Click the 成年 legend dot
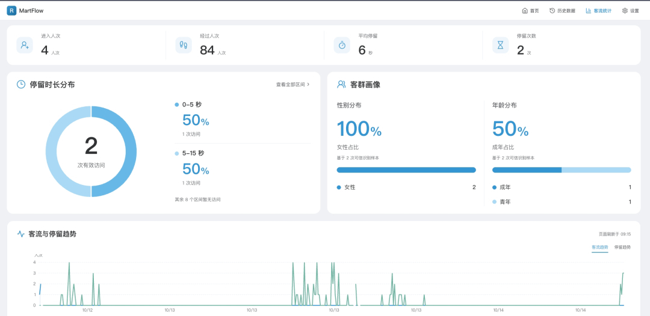650x316 pixels. pos(494,187)
